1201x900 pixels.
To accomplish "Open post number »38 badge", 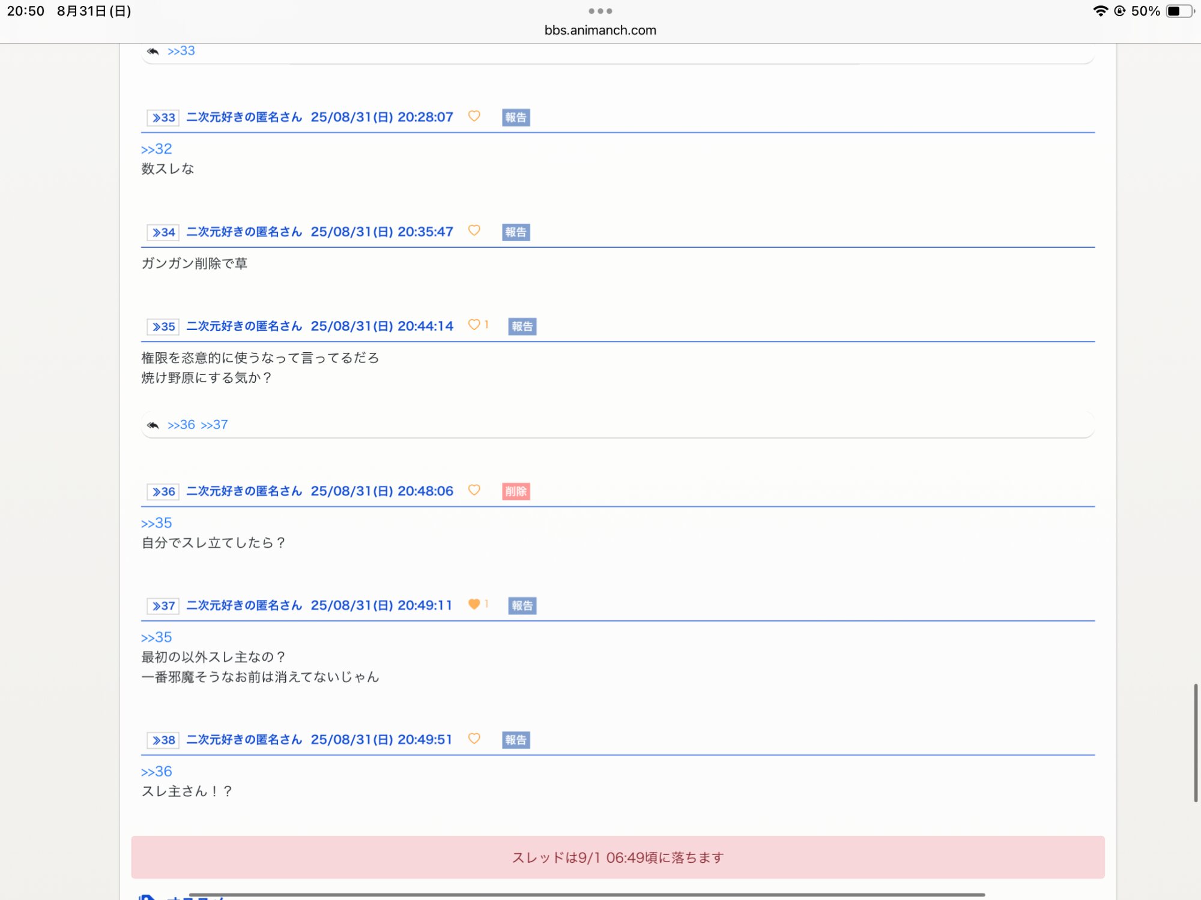I will (163, 740).
